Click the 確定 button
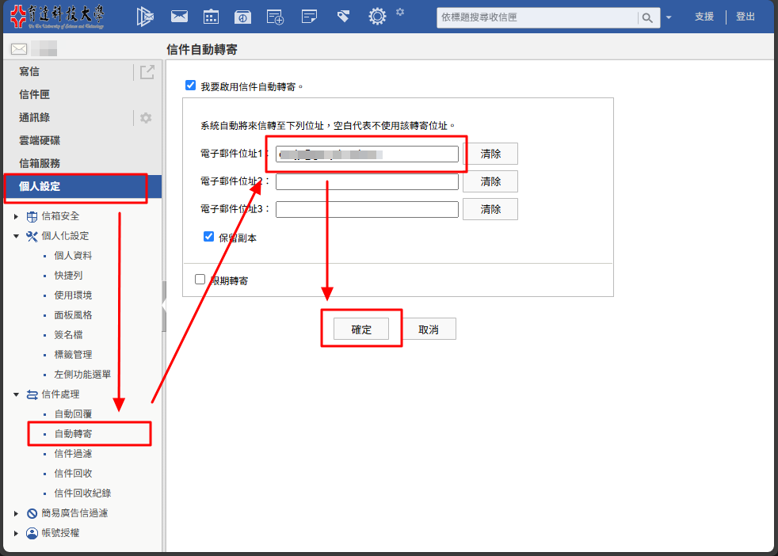The height and width of the screenshot is (556, 778). point(361,329)
